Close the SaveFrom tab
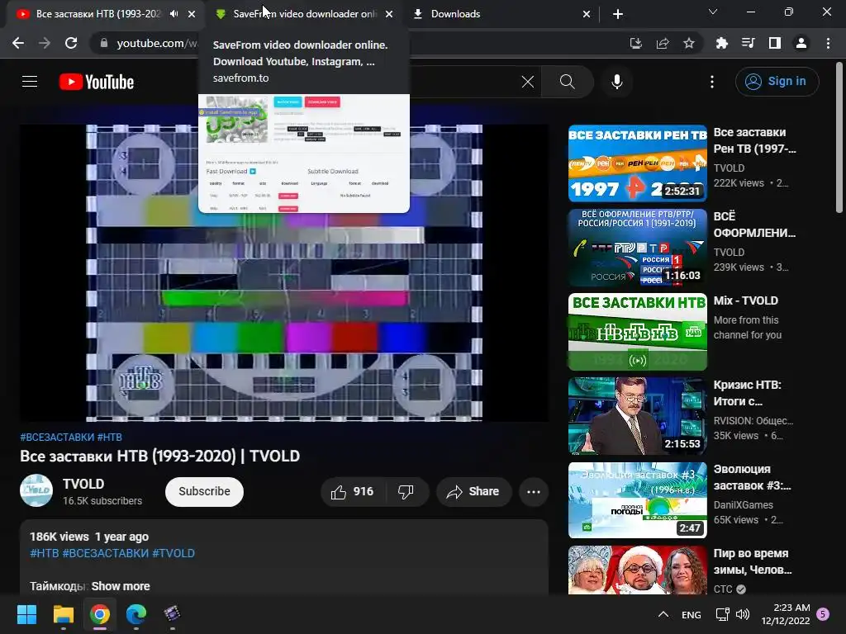This screenshot has height=634, width=846. (x=389, y=14)
